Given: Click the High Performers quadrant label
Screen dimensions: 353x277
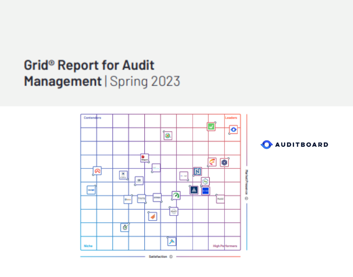Looking at the screenshot, I should [x=225, y=246].
